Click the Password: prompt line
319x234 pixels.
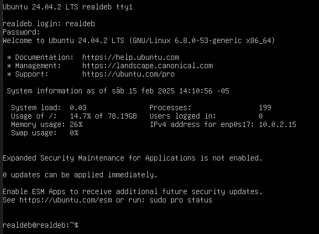(x=22, y=33)
